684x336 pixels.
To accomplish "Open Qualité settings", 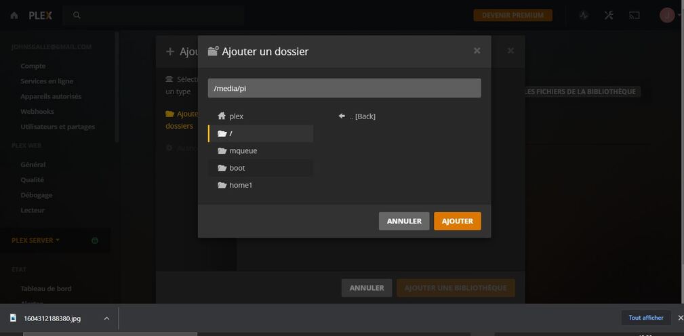I will coord(33,180).
